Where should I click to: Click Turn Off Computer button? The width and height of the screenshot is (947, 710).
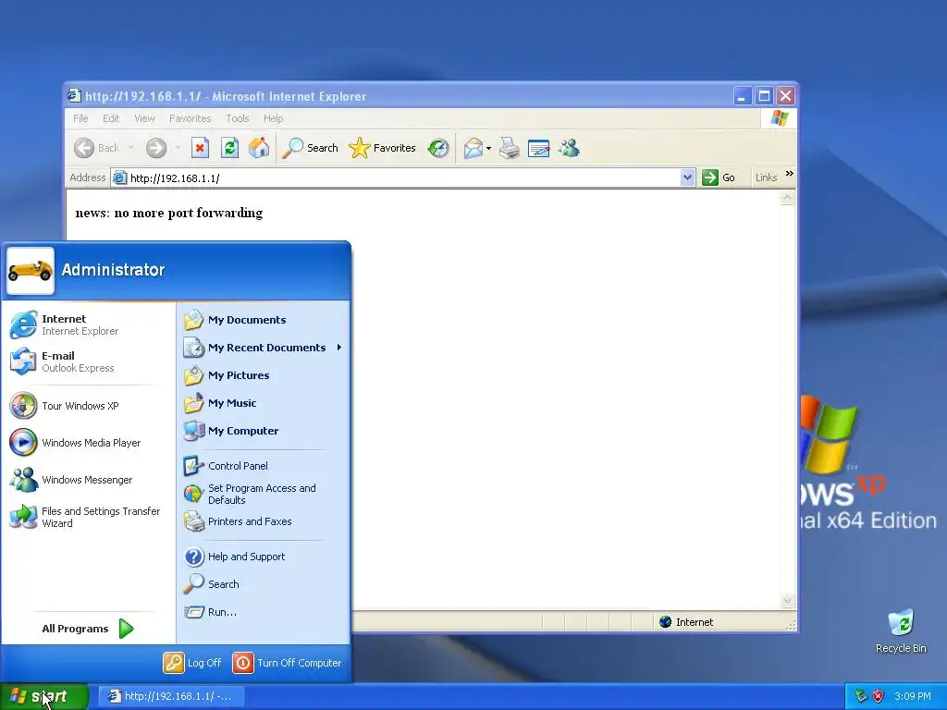tap(288, 663)
